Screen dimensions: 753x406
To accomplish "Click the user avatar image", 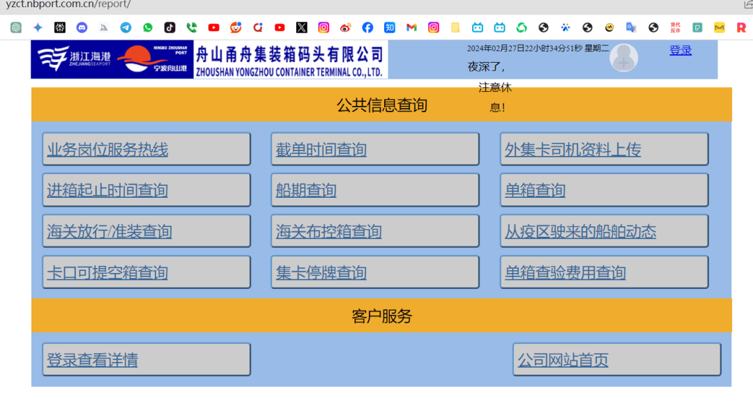I will 623,58.
